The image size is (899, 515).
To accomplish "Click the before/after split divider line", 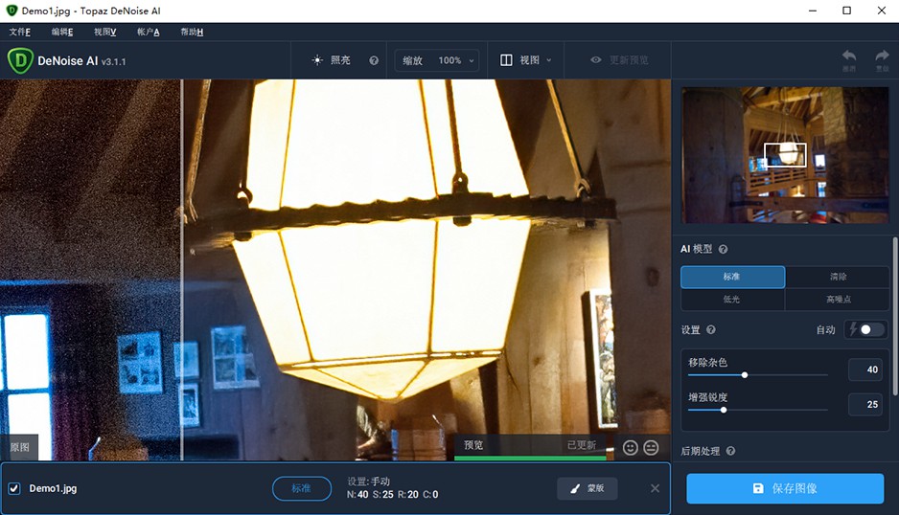I will pos(182,269).
